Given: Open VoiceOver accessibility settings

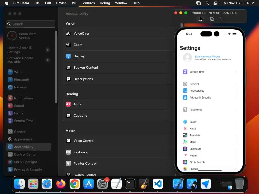Looking at the screenshot, I should (118, 34).
